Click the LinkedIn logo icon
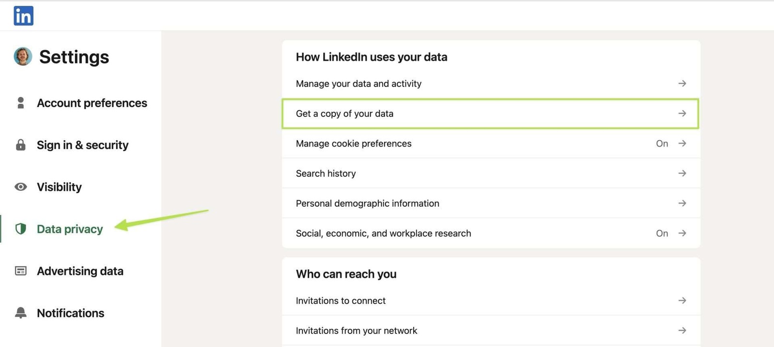This screenshot has width=774, height=347. click(x=23, y=15)
